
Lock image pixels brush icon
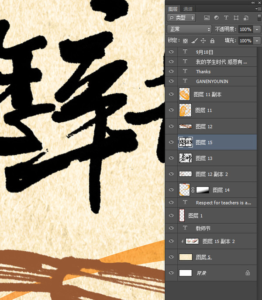tap(194, 41)
